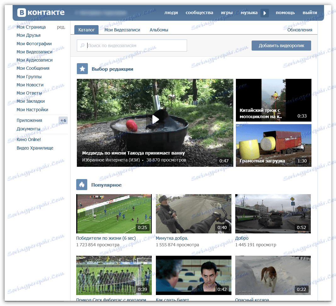Open the football video thumbnail lasting 0:25
Image resolution: width=336 pixels, height=306 pixels.
click(114, 214)
